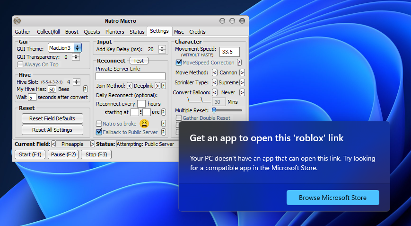The width and height of the screenshot is (411, 226).
Task: Click the Reconnect Test button
Action: click(x=139, y=61)
